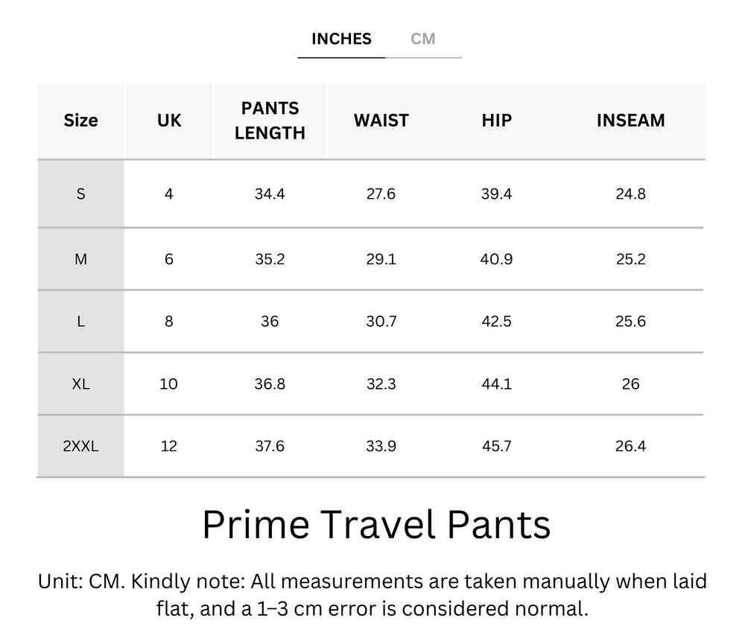Viewport: 745px width, 644px height.
Task: Select UK size 12 in the 2XXL row
Action: 168,445
